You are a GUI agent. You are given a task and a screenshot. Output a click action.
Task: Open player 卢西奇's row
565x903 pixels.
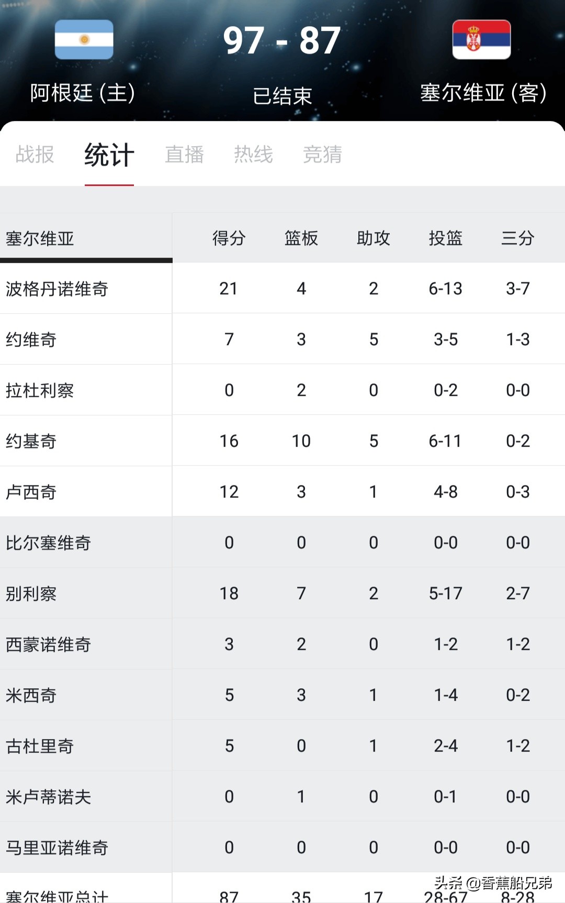click(282, 492)
